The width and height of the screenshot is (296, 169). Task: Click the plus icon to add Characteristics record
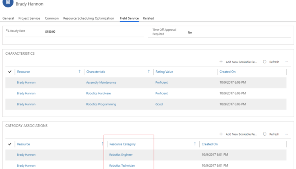(221, 62)
